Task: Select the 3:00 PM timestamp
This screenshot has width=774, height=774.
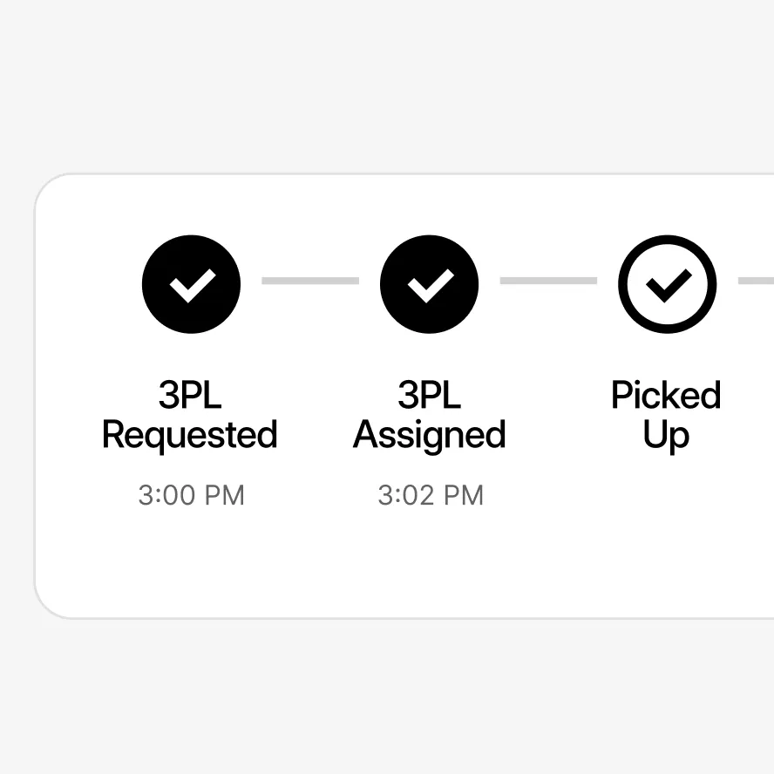Action: coord(191,495)
